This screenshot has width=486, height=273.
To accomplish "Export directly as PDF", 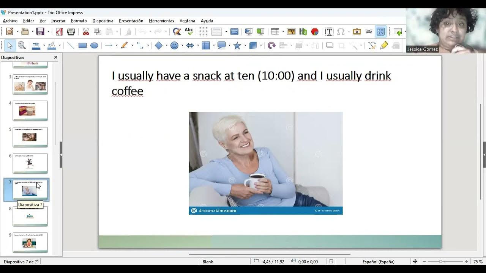I will (59, 32).
